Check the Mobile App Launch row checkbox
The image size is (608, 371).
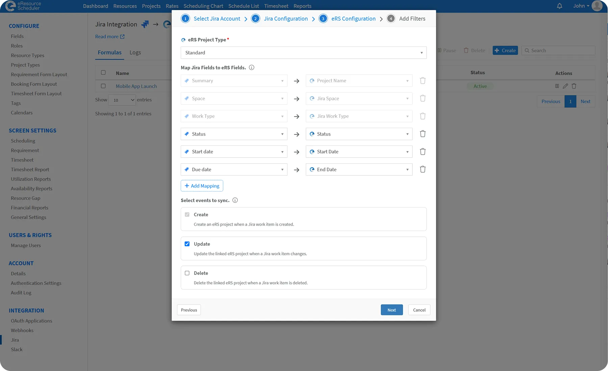click(x=103, y=86)
